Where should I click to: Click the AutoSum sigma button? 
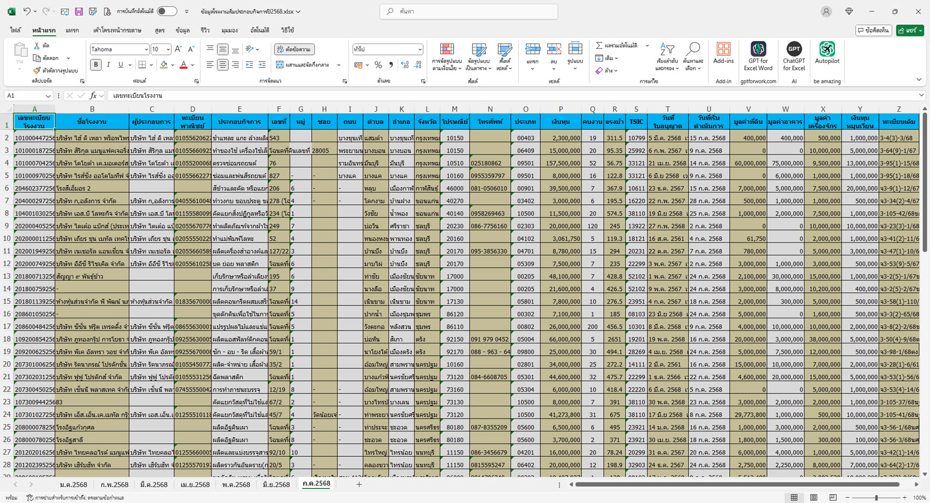tap(616, 46)
